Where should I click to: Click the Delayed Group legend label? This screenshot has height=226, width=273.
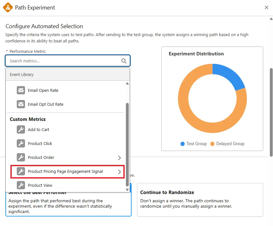(230, 144)
